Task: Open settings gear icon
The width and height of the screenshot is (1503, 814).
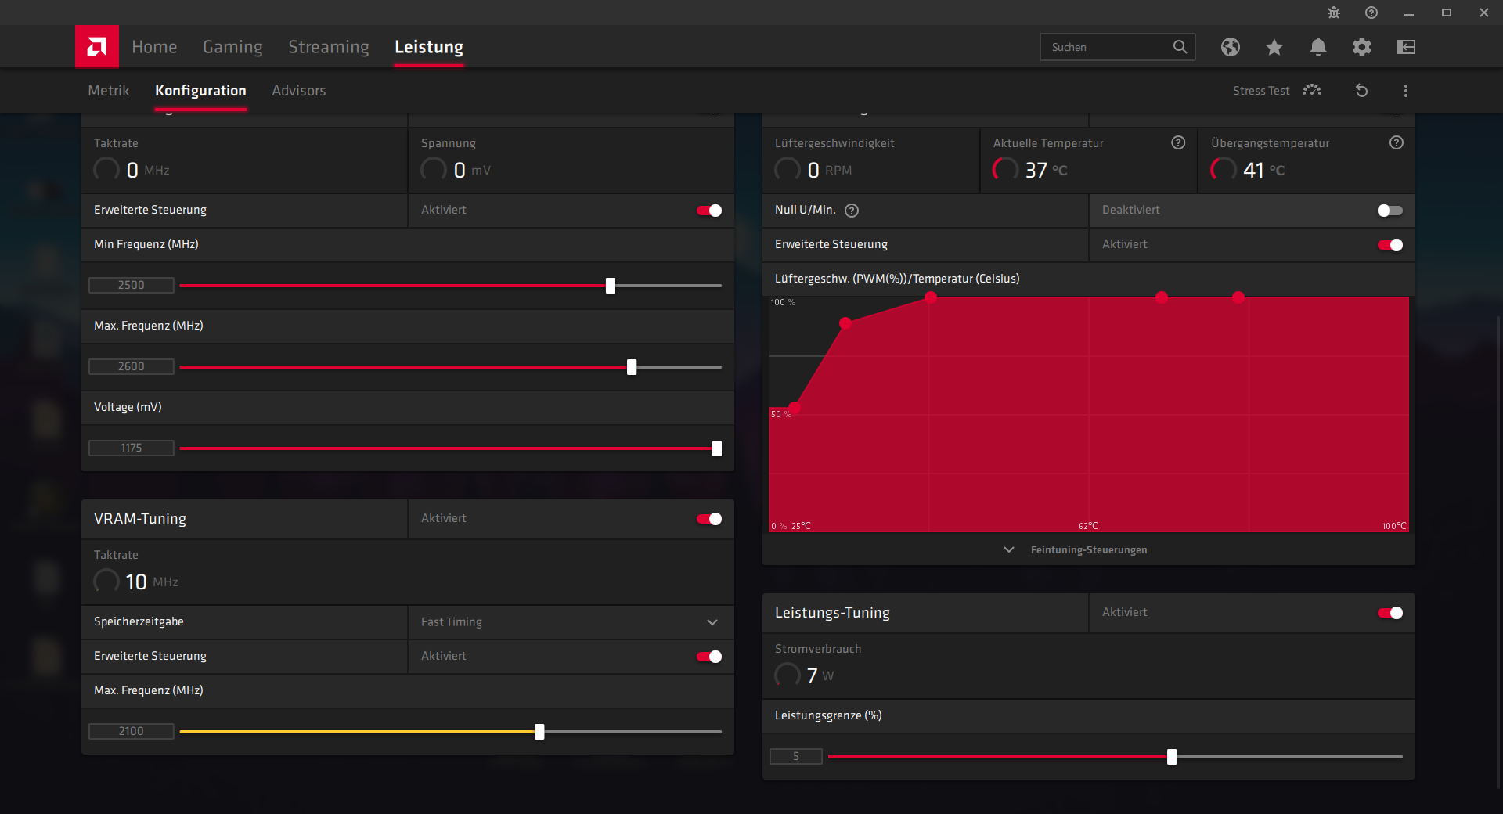Action: pyautogui.click(x=1362, y=47)
